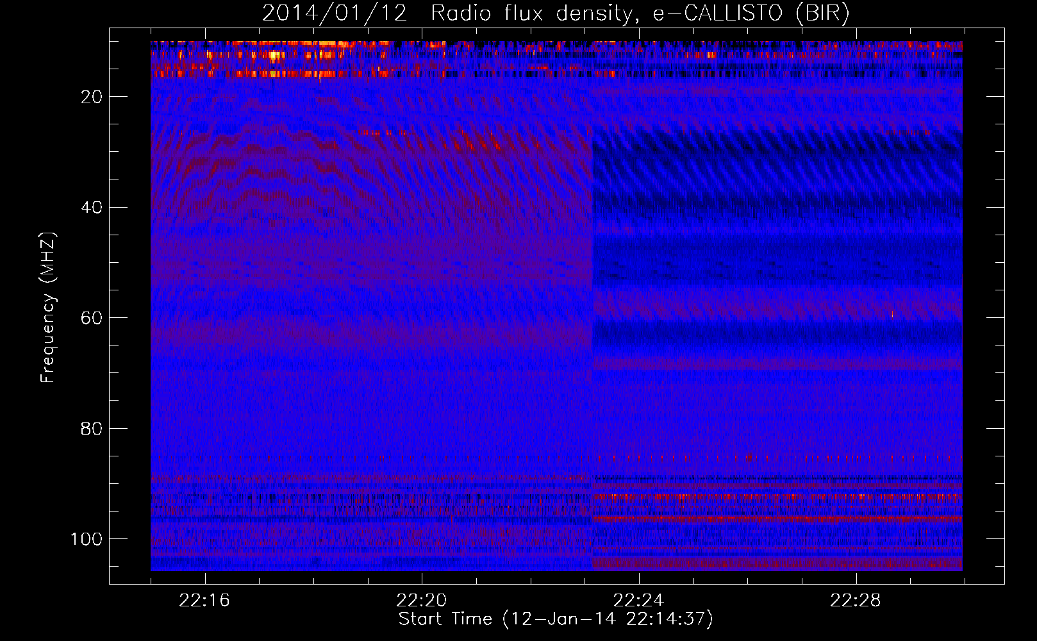Click the '22:24' time tick label
The image size is (1037, 641).
point(638,601)
